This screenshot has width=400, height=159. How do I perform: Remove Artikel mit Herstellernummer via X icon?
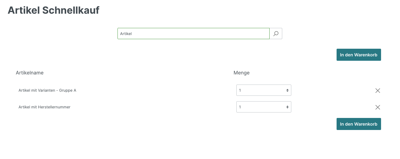(377, 107)
